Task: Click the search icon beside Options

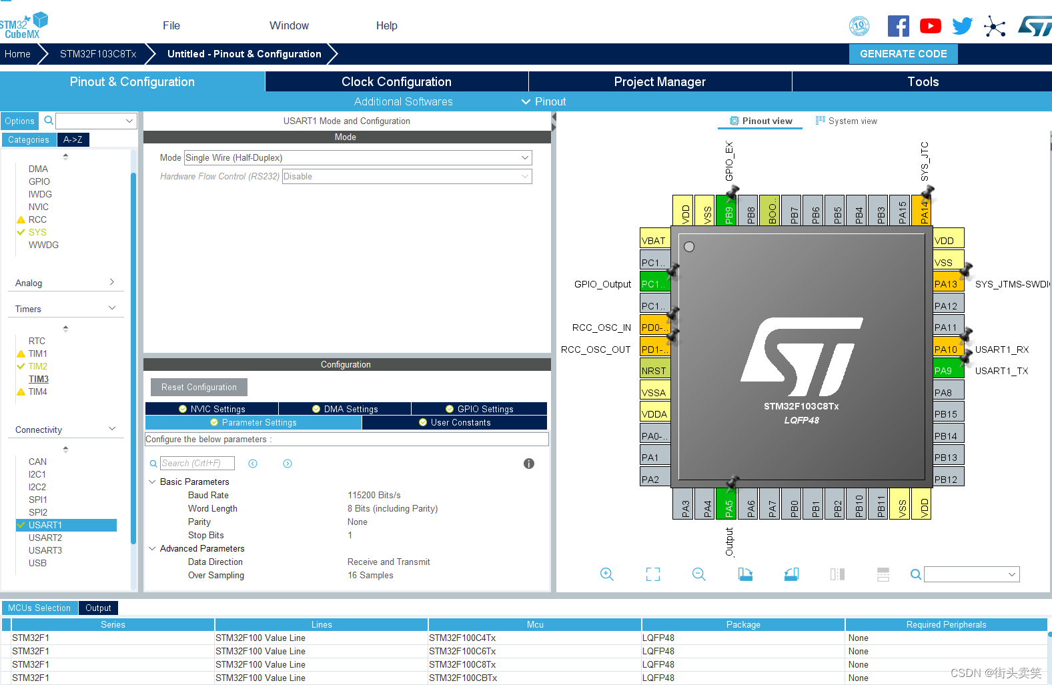Action: (49, 121)
